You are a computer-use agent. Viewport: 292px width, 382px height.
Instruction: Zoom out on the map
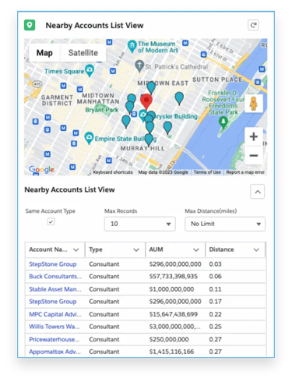[254, 155]
